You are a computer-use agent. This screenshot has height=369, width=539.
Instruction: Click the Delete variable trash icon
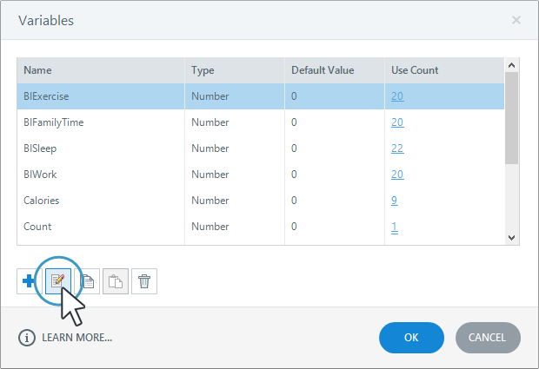point(144,281)
